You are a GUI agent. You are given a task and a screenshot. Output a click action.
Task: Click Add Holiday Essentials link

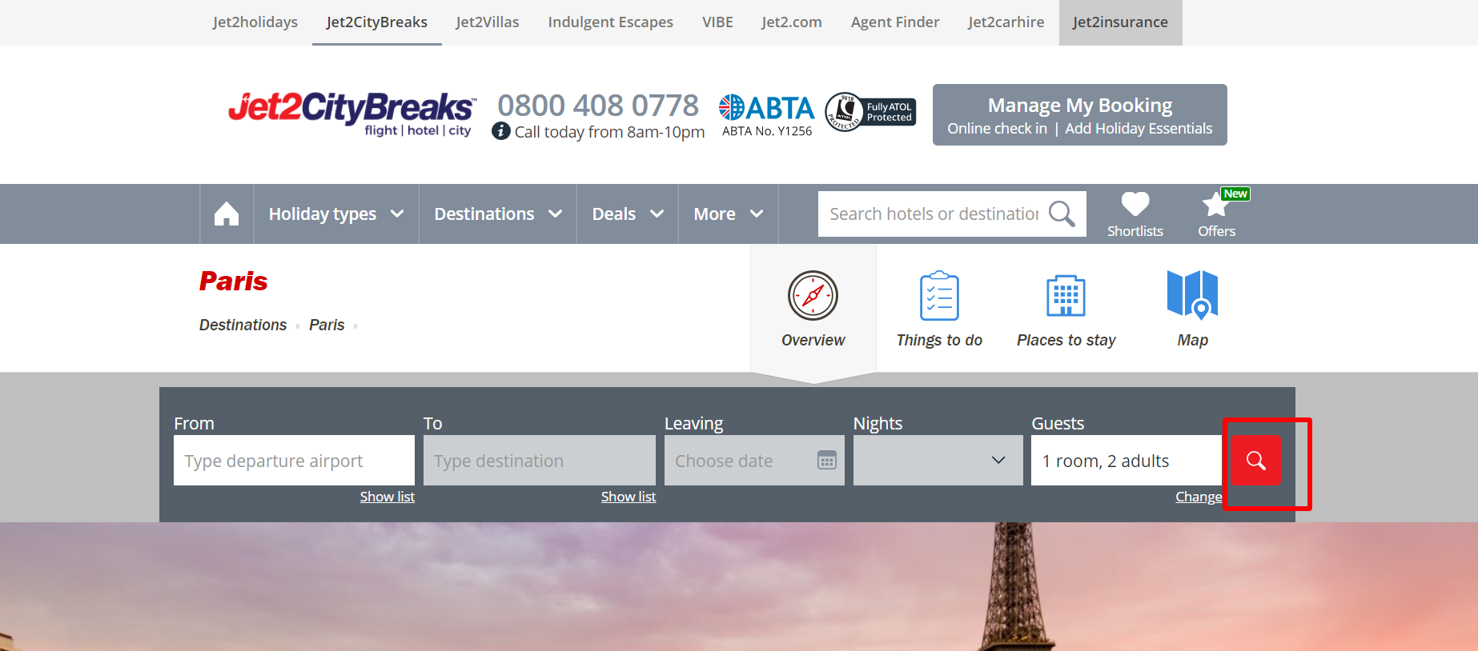(1139, 129)
